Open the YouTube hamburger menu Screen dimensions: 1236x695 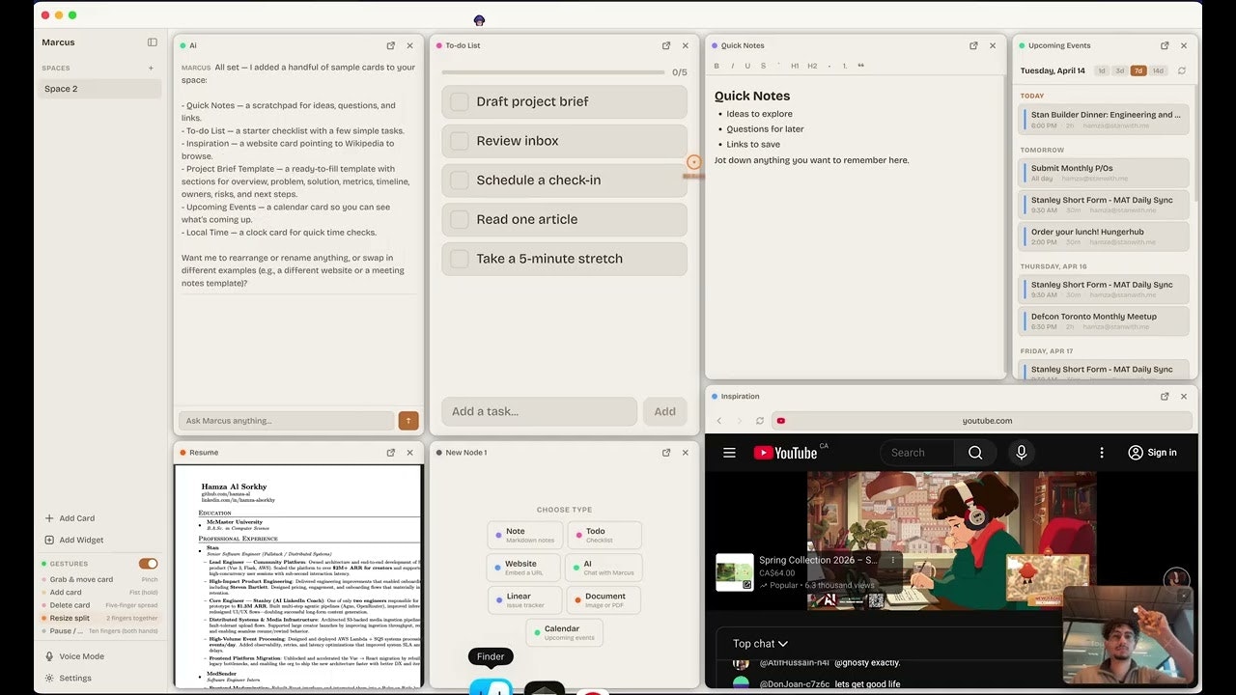pyautogui.click(x=729, y=453)
